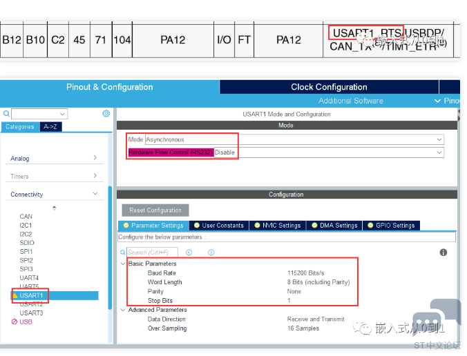Click the info icon in the Configuration panel
Image resolution: width=467 pixels, height=356 pixels.
(443, 253)
